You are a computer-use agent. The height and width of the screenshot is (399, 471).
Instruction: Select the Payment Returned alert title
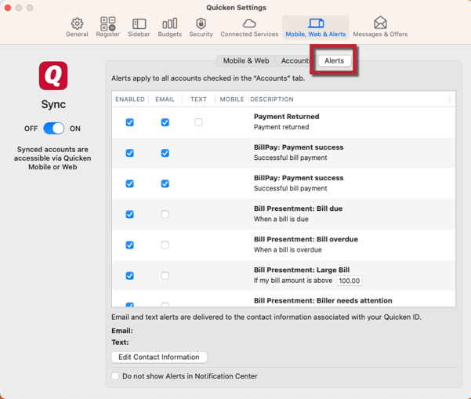click(287, 117)
